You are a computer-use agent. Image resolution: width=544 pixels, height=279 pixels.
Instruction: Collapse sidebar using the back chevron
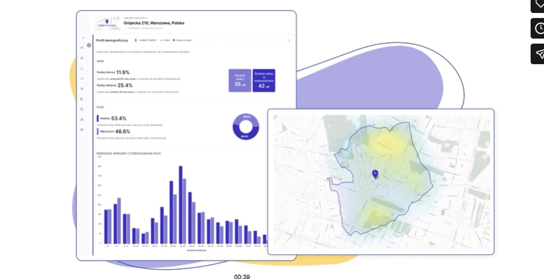(x=83, y=38)
